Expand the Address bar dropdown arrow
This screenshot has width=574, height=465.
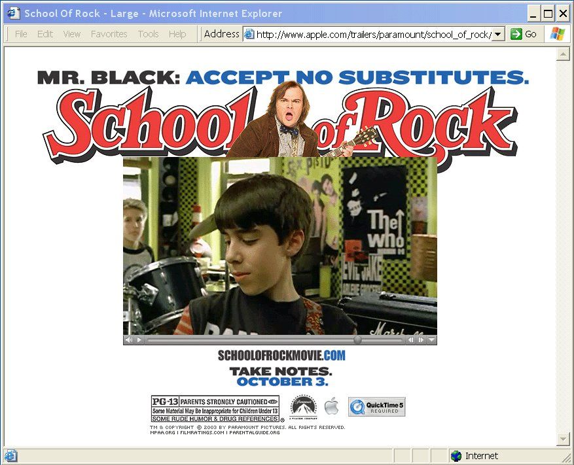[x=498, y=34]
